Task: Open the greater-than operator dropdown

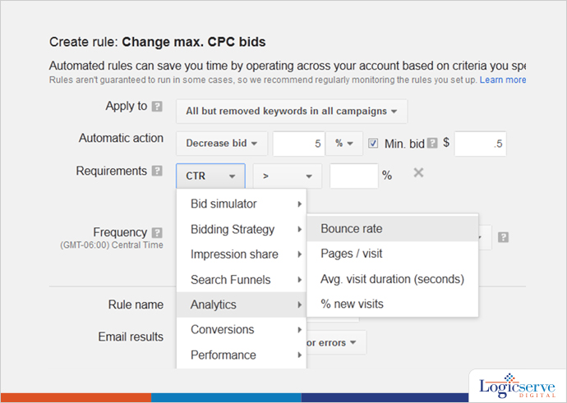Action: [x=287, y=176]
